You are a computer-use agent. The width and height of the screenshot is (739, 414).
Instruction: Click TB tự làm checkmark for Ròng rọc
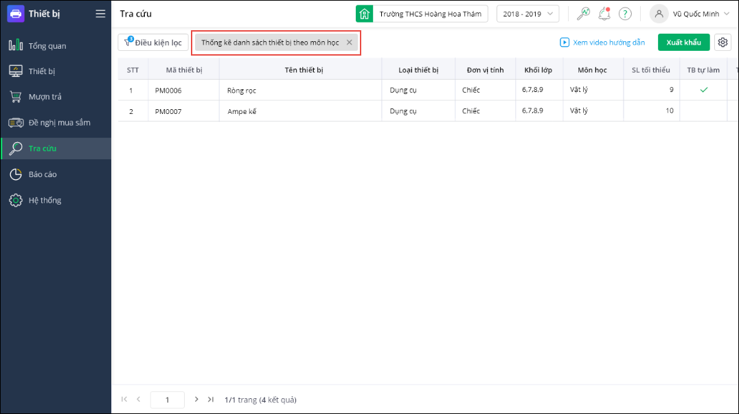[x=704, y=89]
